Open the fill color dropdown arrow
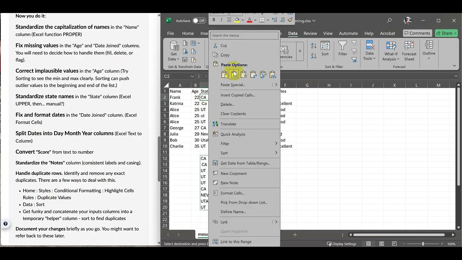The width and height of the screenshot is (462, 260). pyautogui.click(x=242, y=20)
